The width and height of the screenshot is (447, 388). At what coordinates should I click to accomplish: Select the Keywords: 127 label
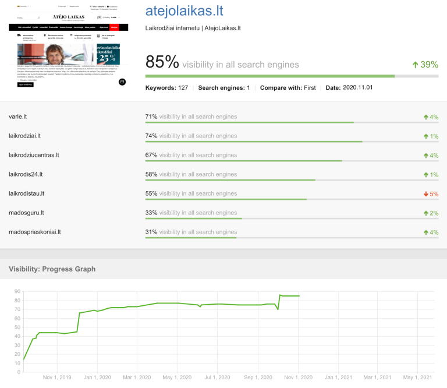(166, 88)
